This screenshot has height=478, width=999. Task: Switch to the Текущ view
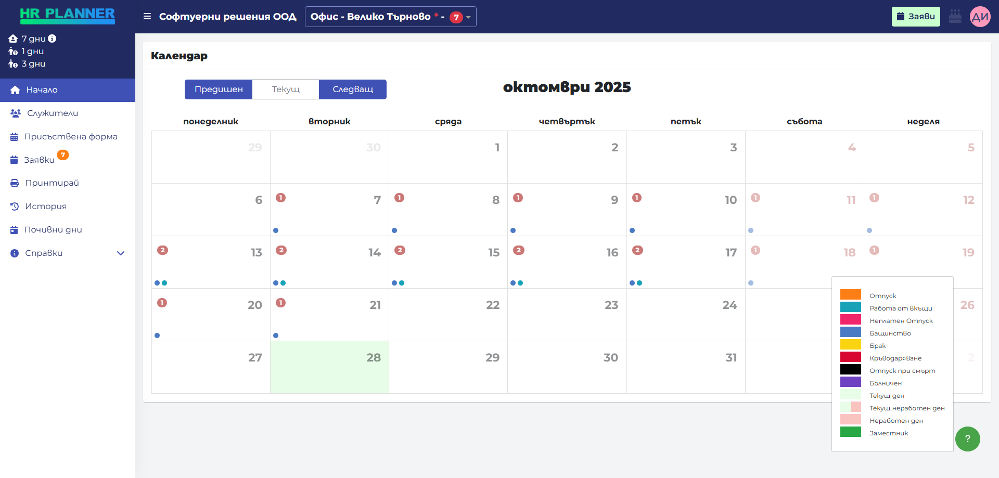pyautogui.click(x=285, y=89)
